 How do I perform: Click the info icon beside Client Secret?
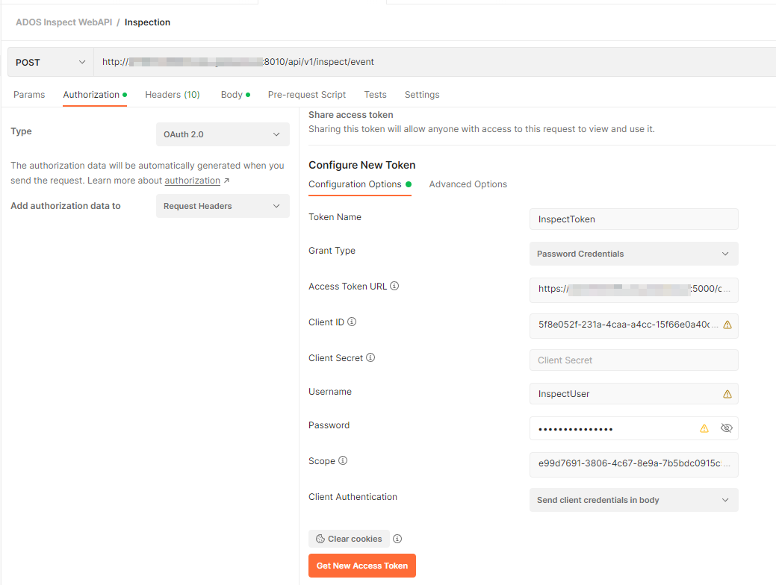pyautogui.click(x=370, y=357)
